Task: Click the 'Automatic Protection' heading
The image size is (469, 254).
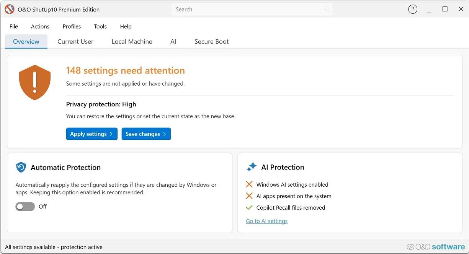Action: [66, 167]
